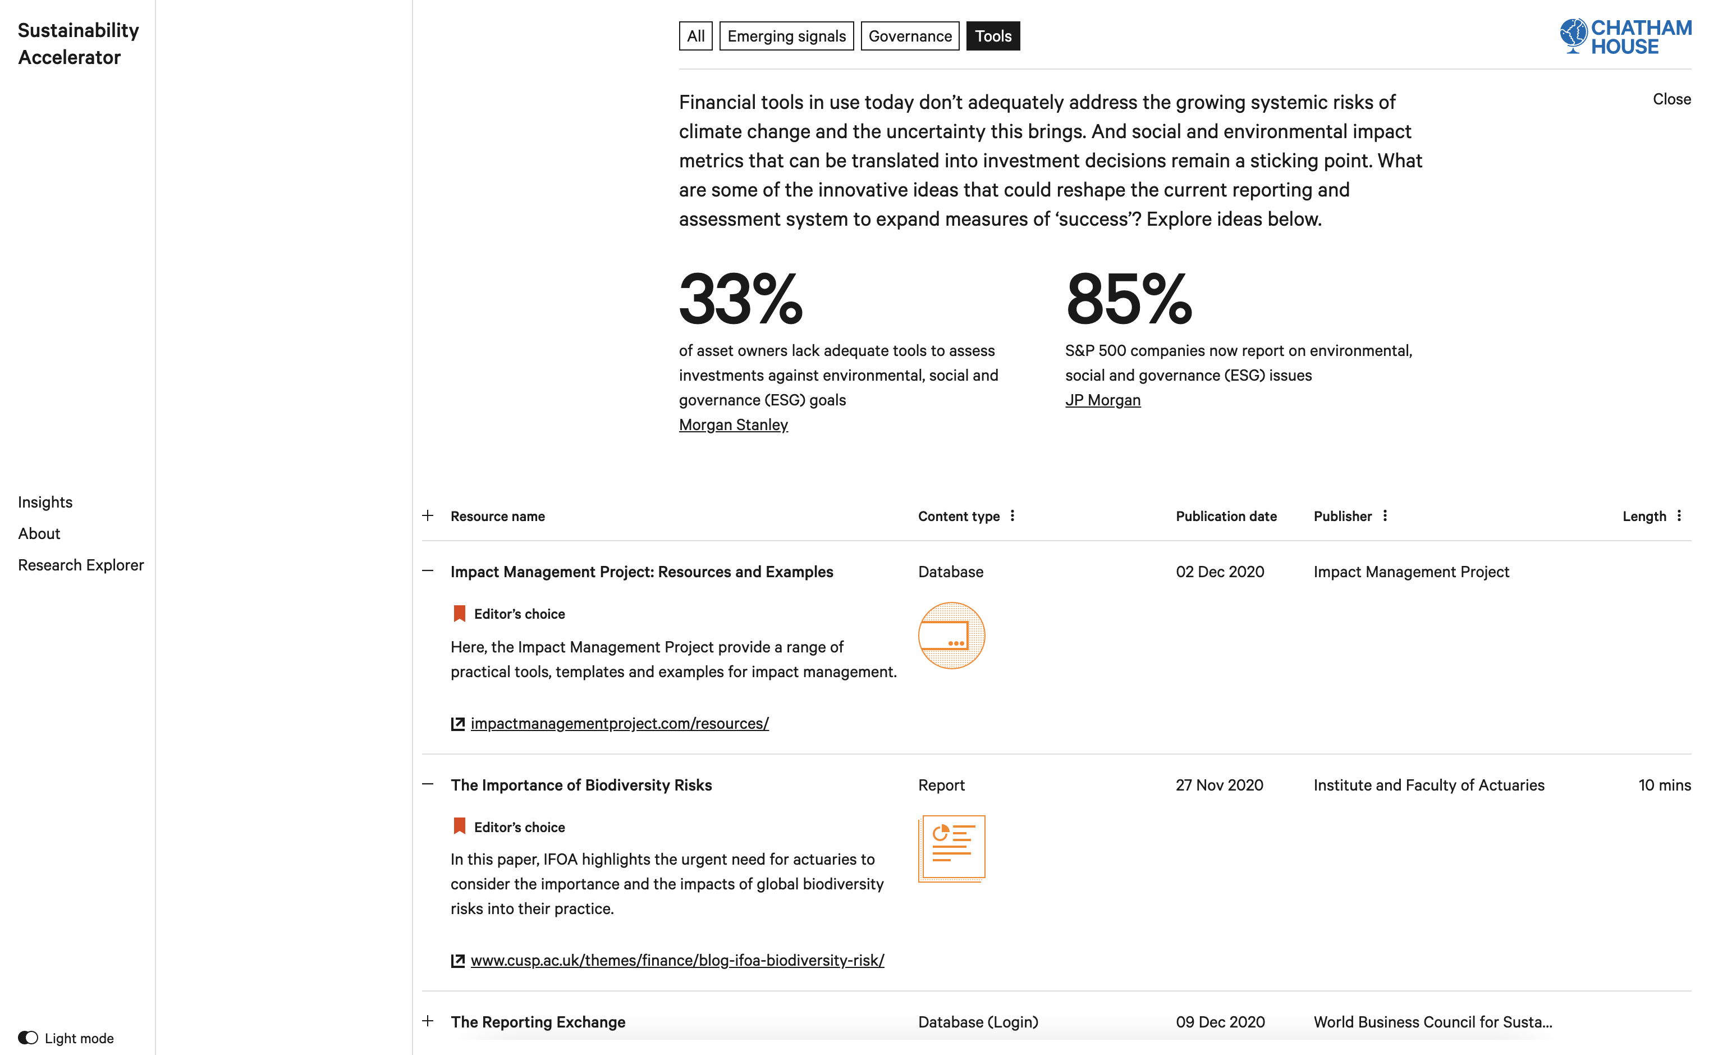Click the external link icon for cusp.ac.uk
Image resolution: width=1709 pixels, height=1055 pixels.
coord(457,961)
